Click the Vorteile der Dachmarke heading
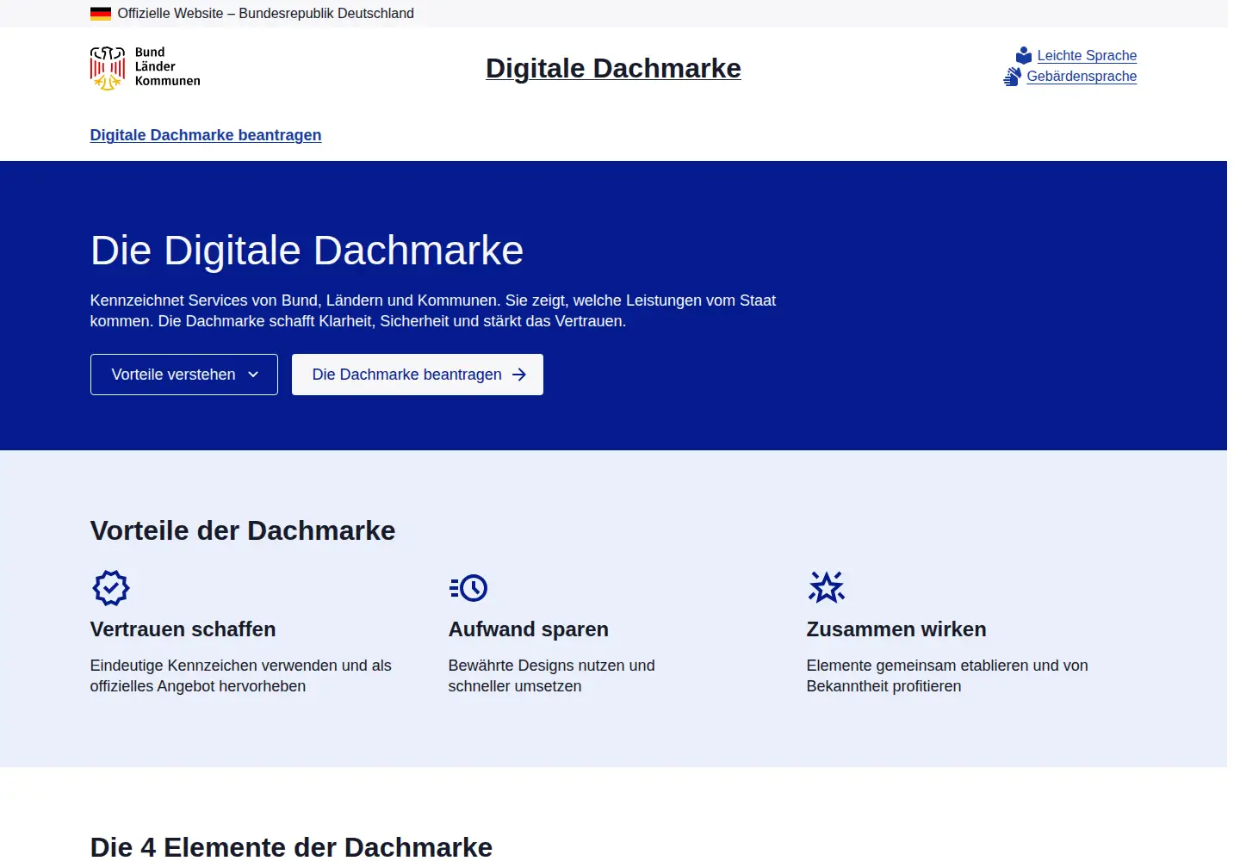Image resolution: width=1240 pixels, height=861 pixels. (243, 530)
